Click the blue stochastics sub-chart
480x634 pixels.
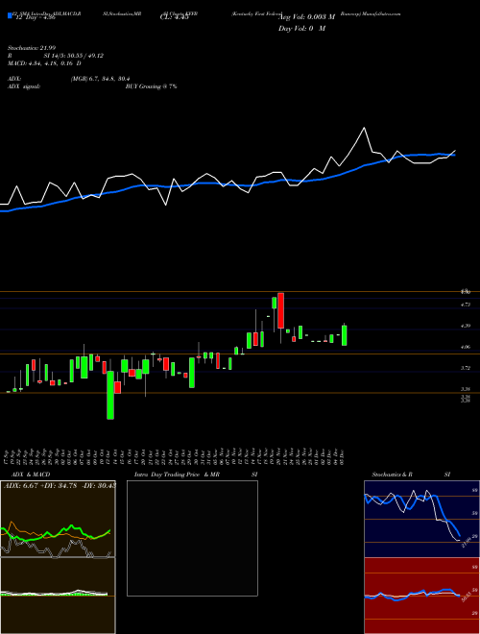tap(421, 519)
